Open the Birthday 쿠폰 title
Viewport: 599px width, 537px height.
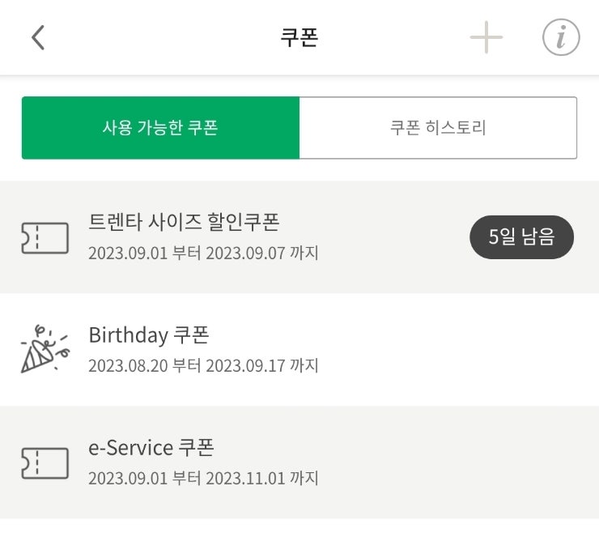pos(149,335)
